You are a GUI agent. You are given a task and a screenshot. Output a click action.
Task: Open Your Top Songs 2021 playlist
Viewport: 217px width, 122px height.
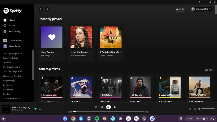click(13, 54)
